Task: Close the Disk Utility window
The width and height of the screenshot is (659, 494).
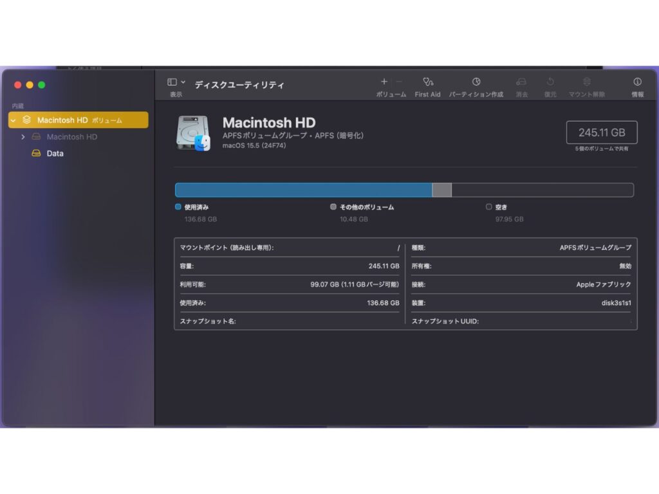Action: 17,85
